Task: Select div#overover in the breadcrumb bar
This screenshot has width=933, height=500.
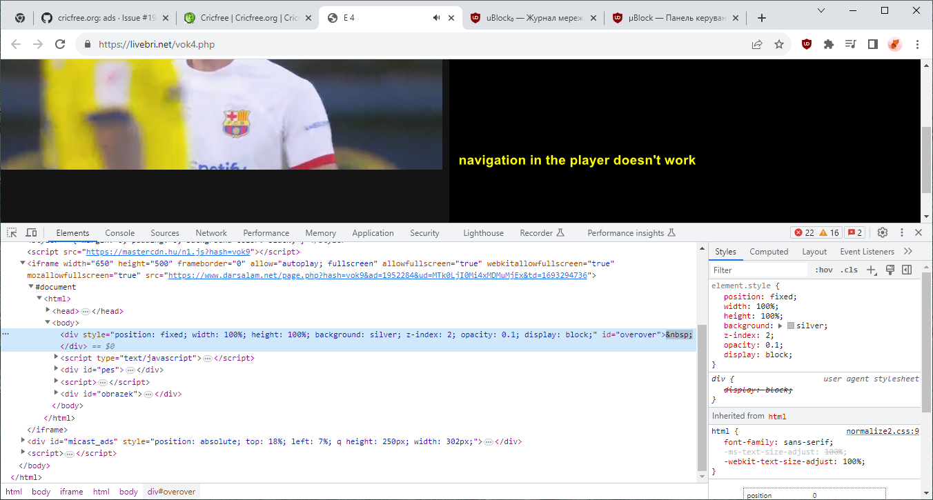Action: pyautogui.click(x=170, y=491)
